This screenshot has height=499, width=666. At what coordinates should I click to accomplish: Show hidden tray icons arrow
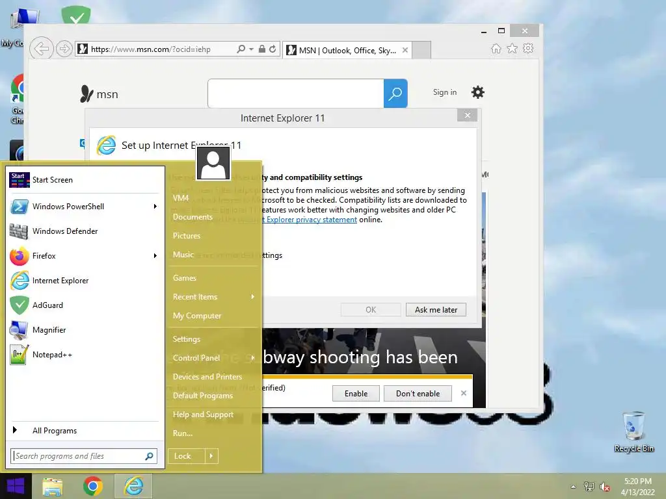(x=574, y=487)
